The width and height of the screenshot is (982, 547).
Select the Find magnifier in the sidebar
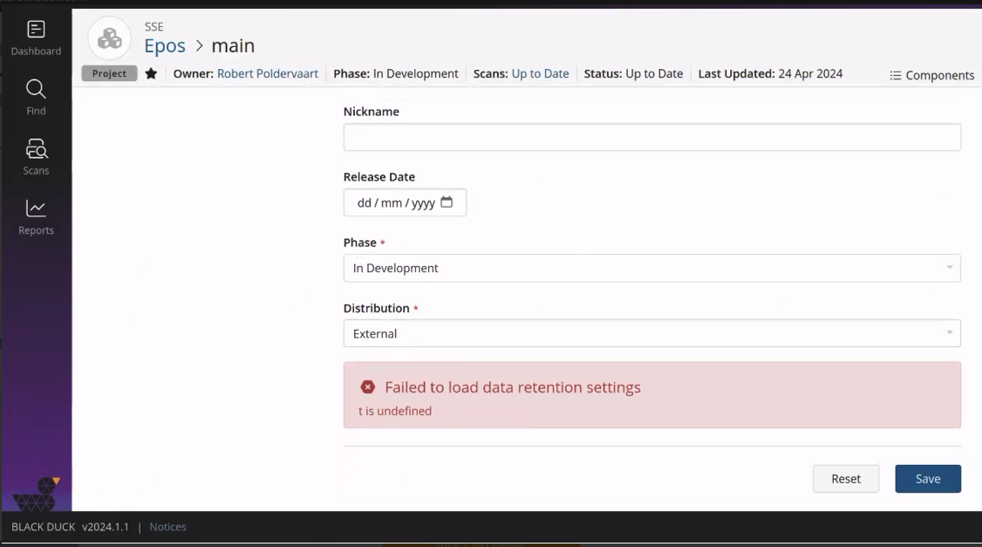click(x=35, y=96)
